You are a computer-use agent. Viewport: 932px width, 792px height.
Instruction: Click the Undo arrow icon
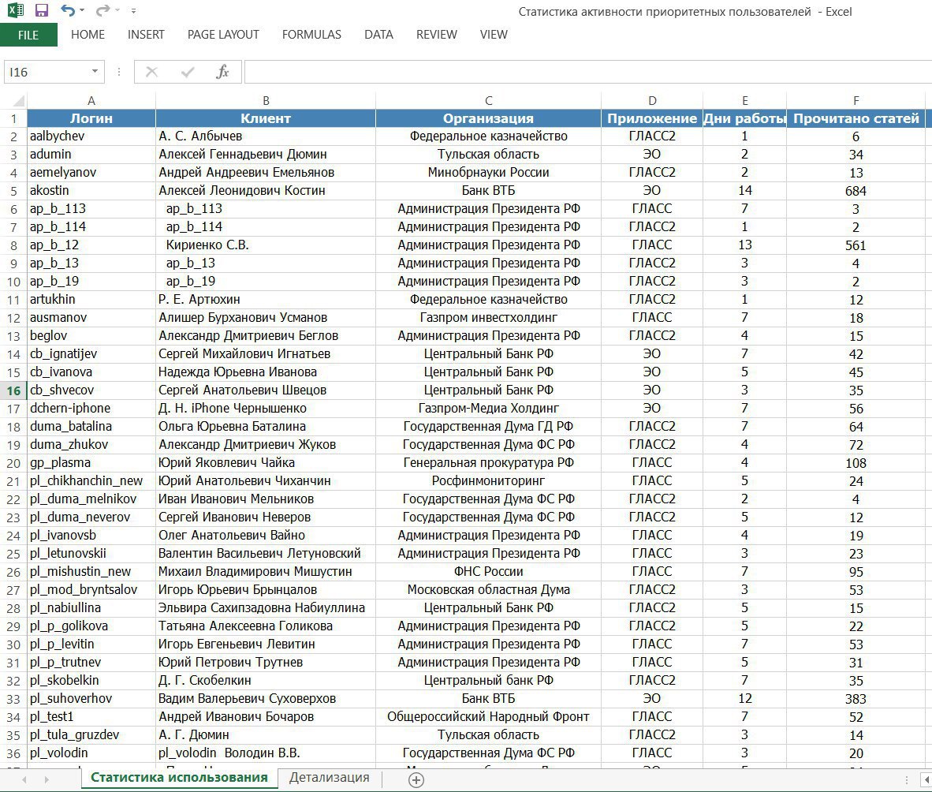tap(67, 10)
